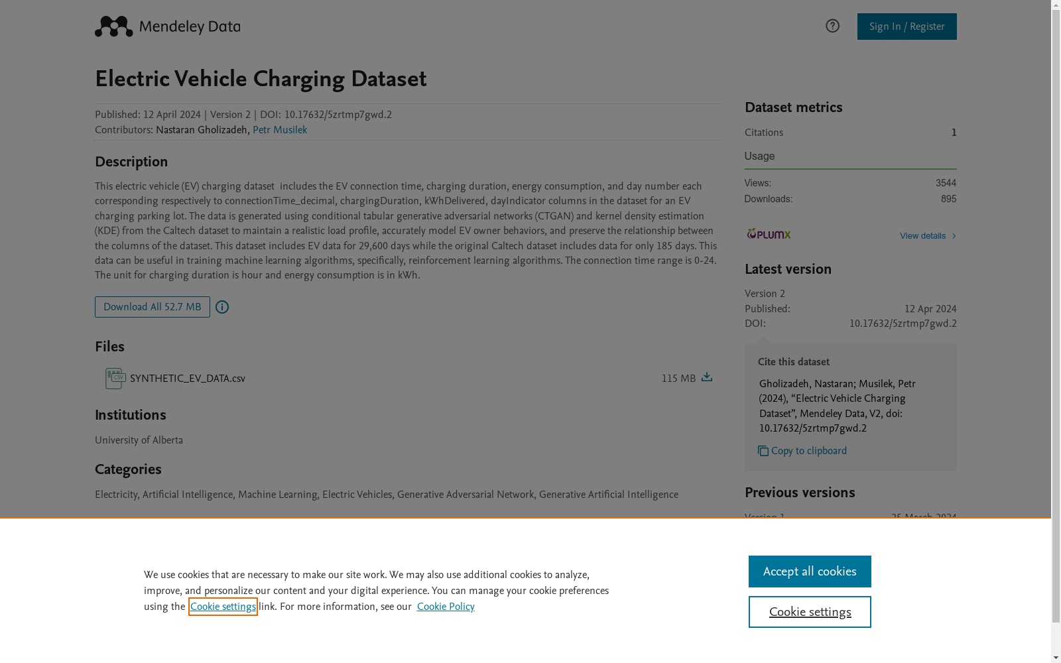Open the Cookie Policy link
The height and width of the screenshot is (663, 1061).
[446, 607]
